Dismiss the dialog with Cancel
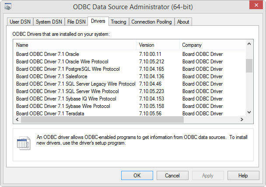The image size is (266, 187). click(172, 176)
